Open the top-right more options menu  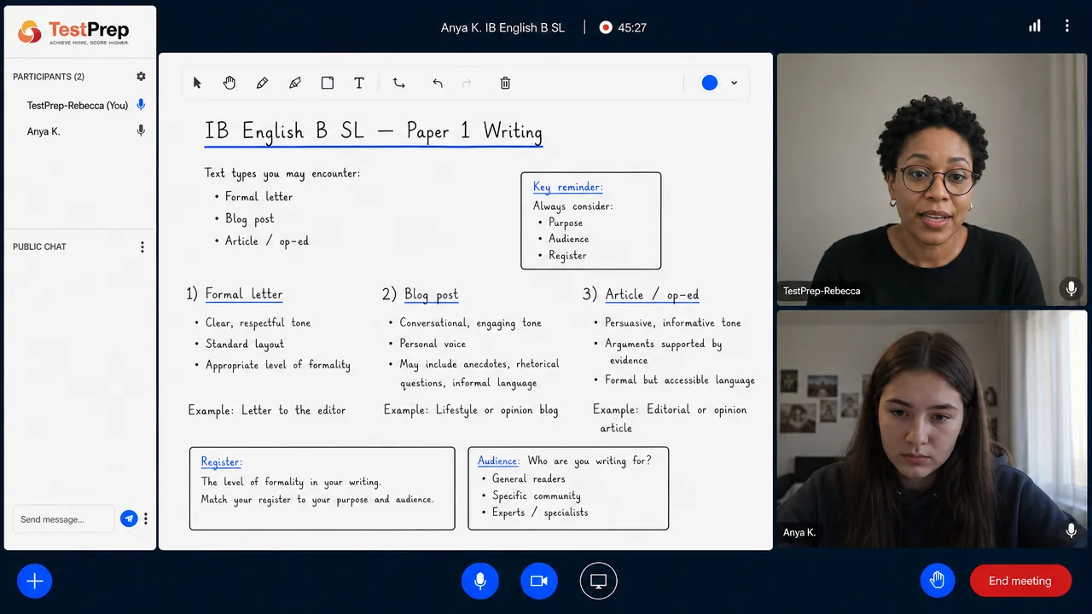[1066, 26]
